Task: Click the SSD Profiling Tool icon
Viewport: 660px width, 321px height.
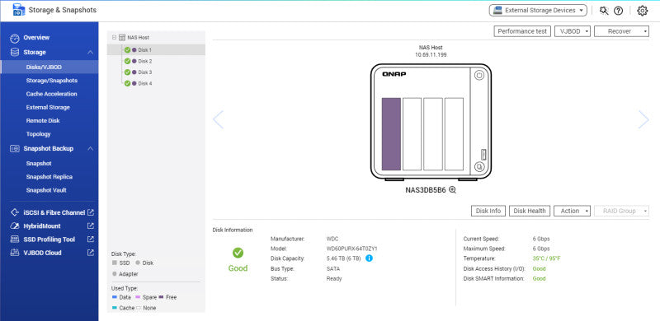Action: pos(15,240)
